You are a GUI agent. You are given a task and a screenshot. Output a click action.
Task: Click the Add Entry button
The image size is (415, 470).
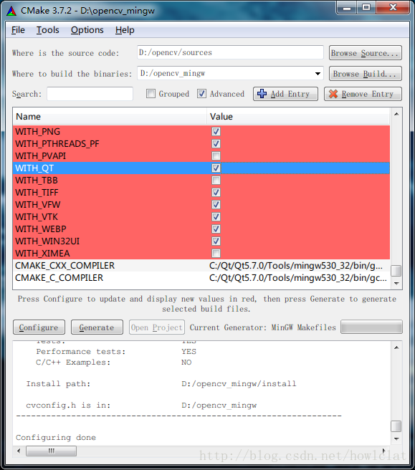(285, 94)
